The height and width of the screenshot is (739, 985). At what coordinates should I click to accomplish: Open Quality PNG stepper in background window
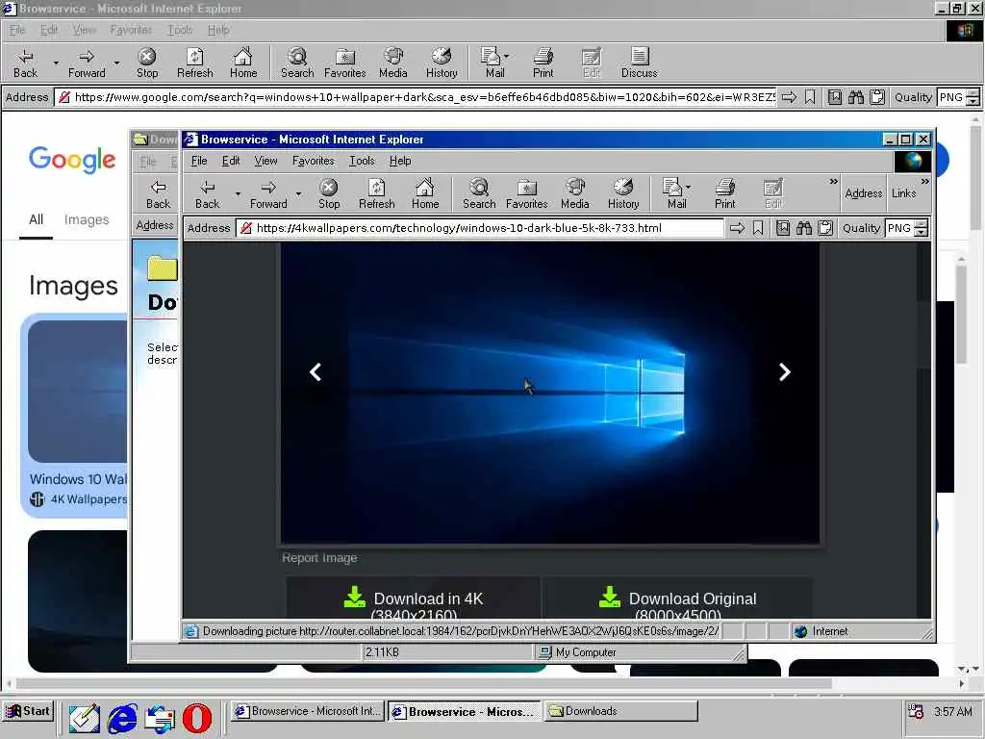pyautogui.click(x=973, y=97)
